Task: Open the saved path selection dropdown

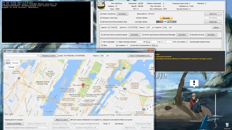Action: (26, 127)
